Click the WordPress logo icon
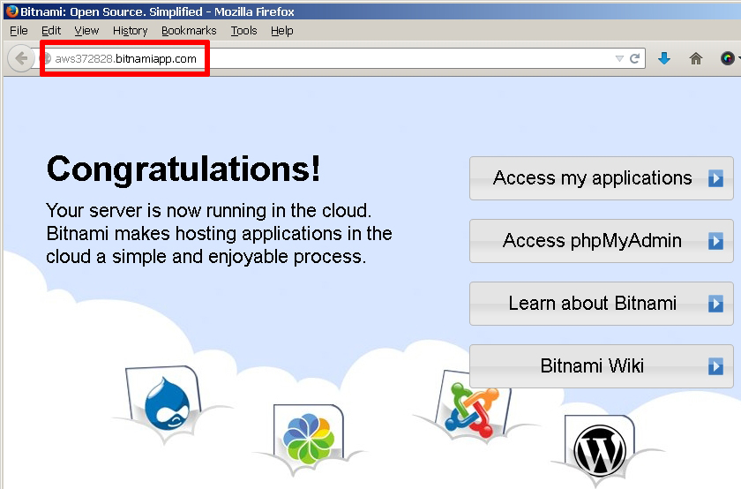Screen dimensions: 741x489 (600, 451)
